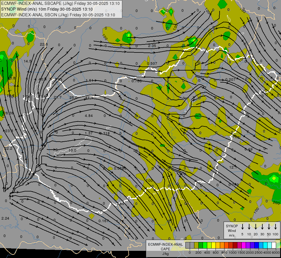Click the map value 41.1

[89, 98]
